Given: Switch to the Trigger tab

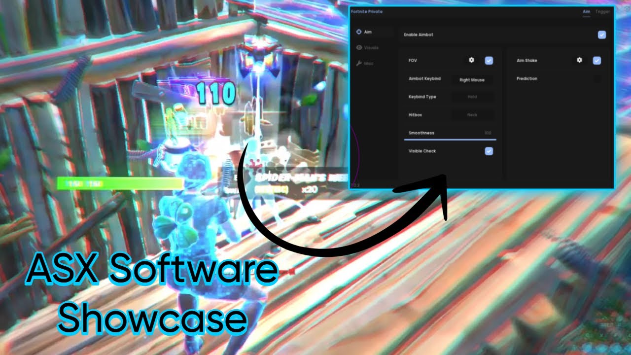Looking at the screenshot, I should [602, 11].
